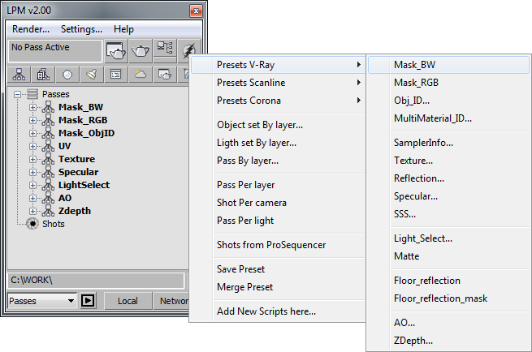Select Shot Per camera
This screenshot has height=352, width=532.
[278, 203]
